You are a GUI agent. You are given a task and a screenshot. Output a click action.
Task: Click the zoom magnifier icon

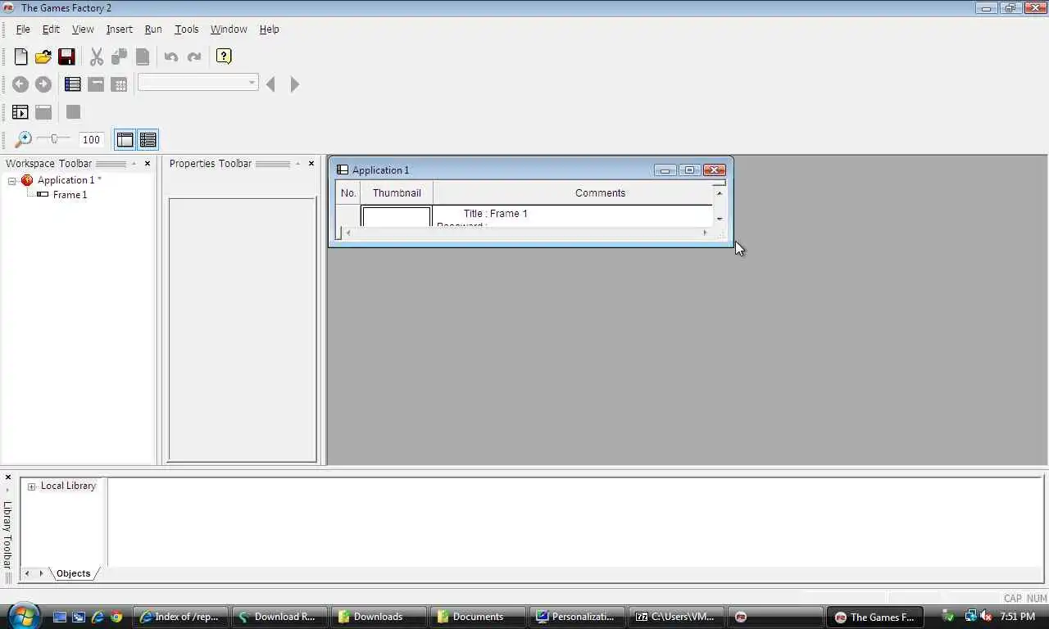(24, 140)
